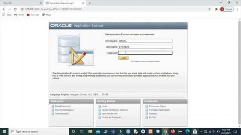
Task: Open the Extensions puzzle icon
Action: click(217, 9)
